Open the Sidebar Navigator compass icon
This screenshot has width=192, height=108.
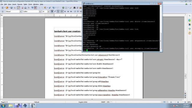190,33
